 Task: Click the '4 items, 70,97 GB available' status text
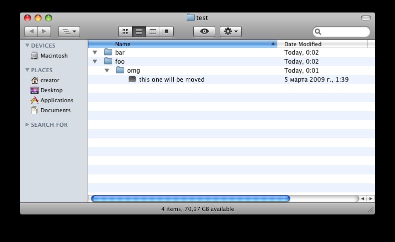pyautogui.click(x=197, y=209)
